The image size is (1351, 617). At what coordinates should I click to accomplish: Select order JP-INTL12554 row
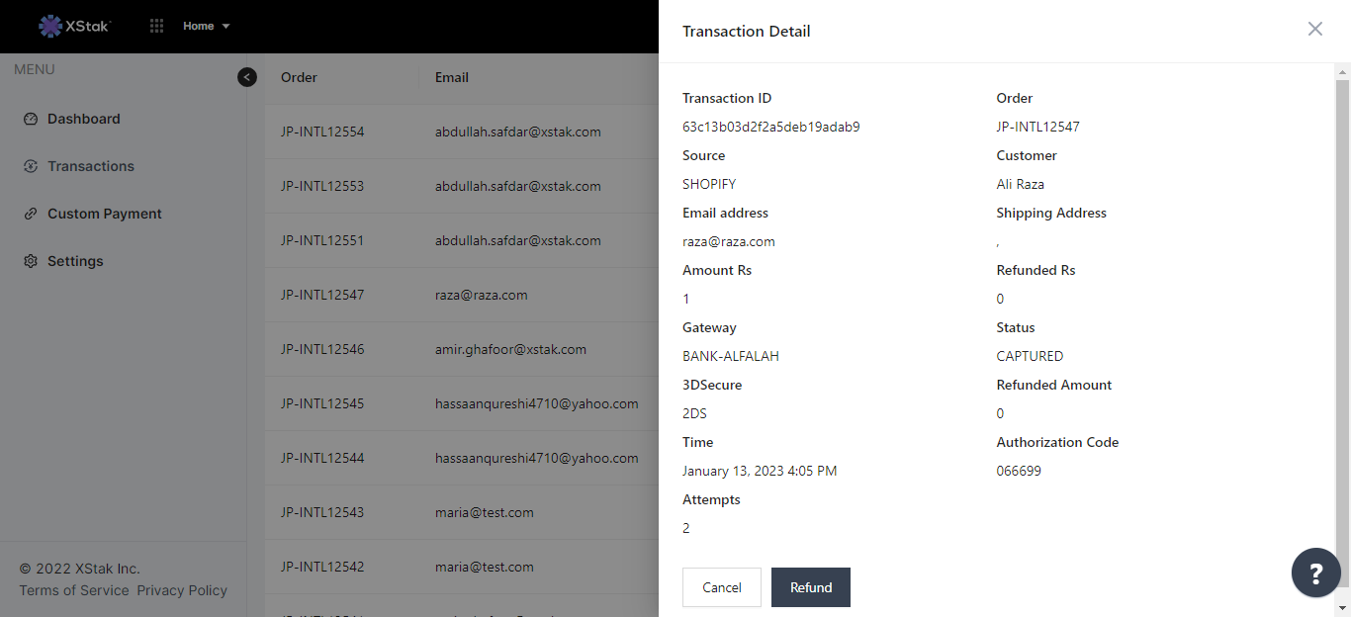point(322,132)
